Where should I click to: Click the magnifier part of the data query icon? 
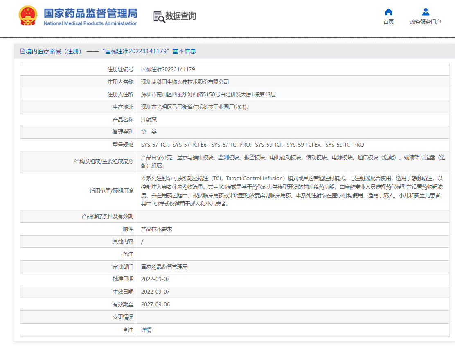click(160, 19)
